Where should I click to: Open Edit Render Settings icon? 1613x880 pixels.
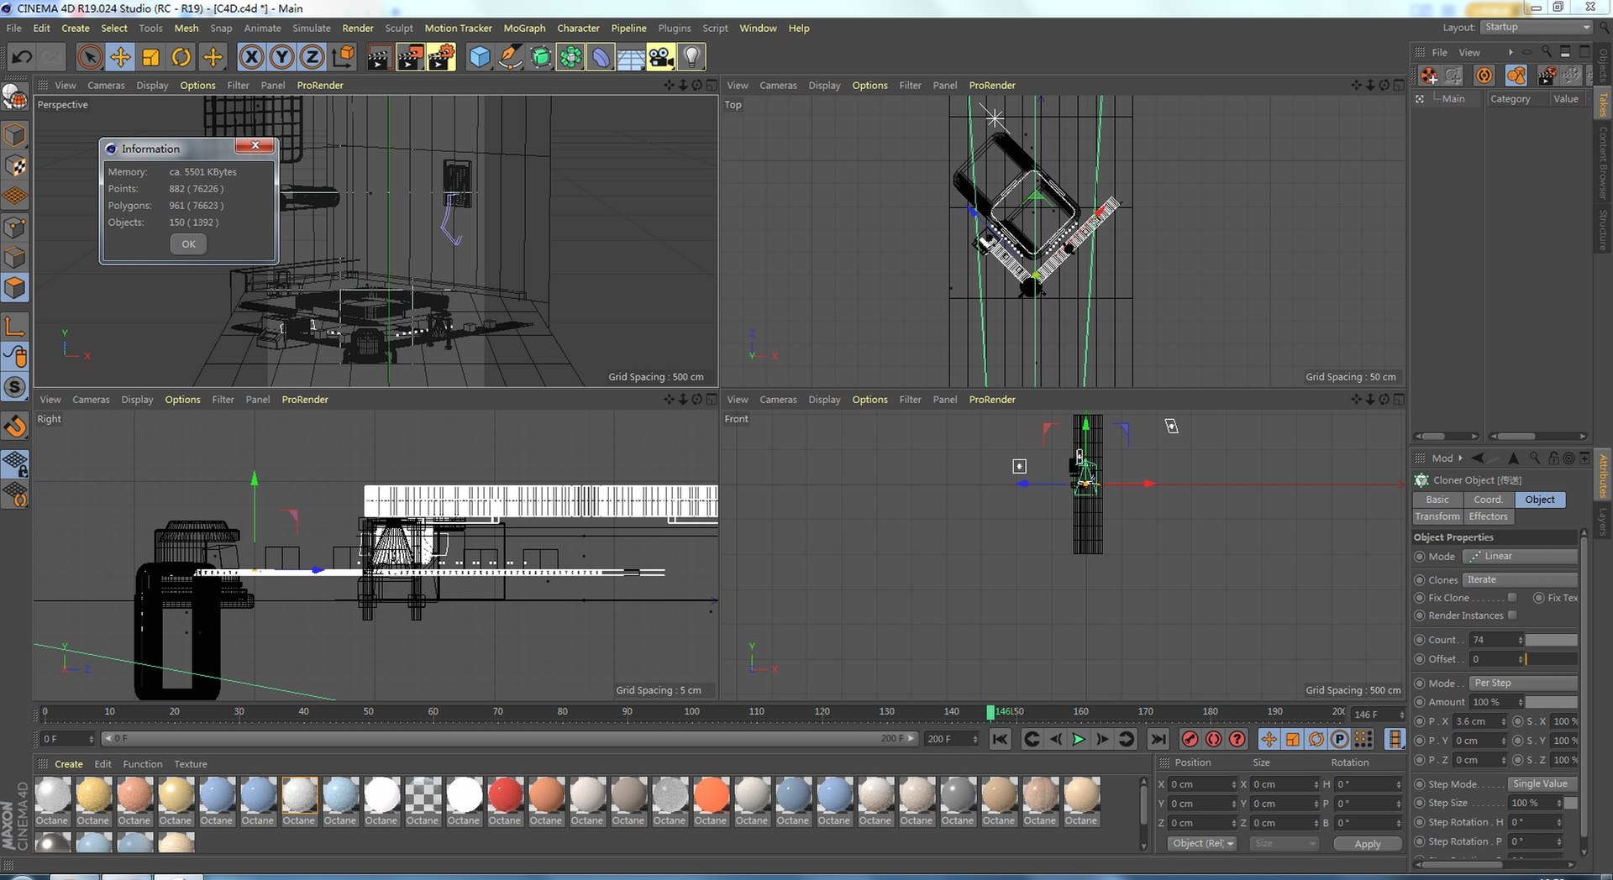point(441,57)
